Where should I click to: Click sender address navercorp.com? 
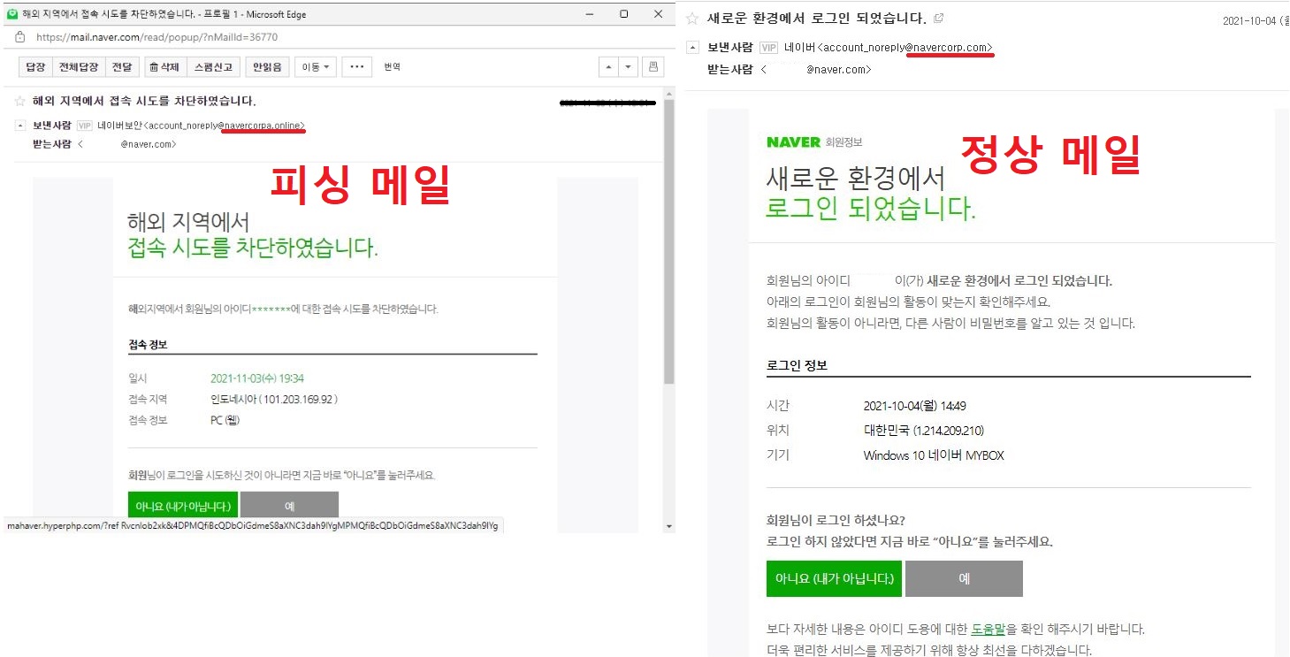(950, 48)
